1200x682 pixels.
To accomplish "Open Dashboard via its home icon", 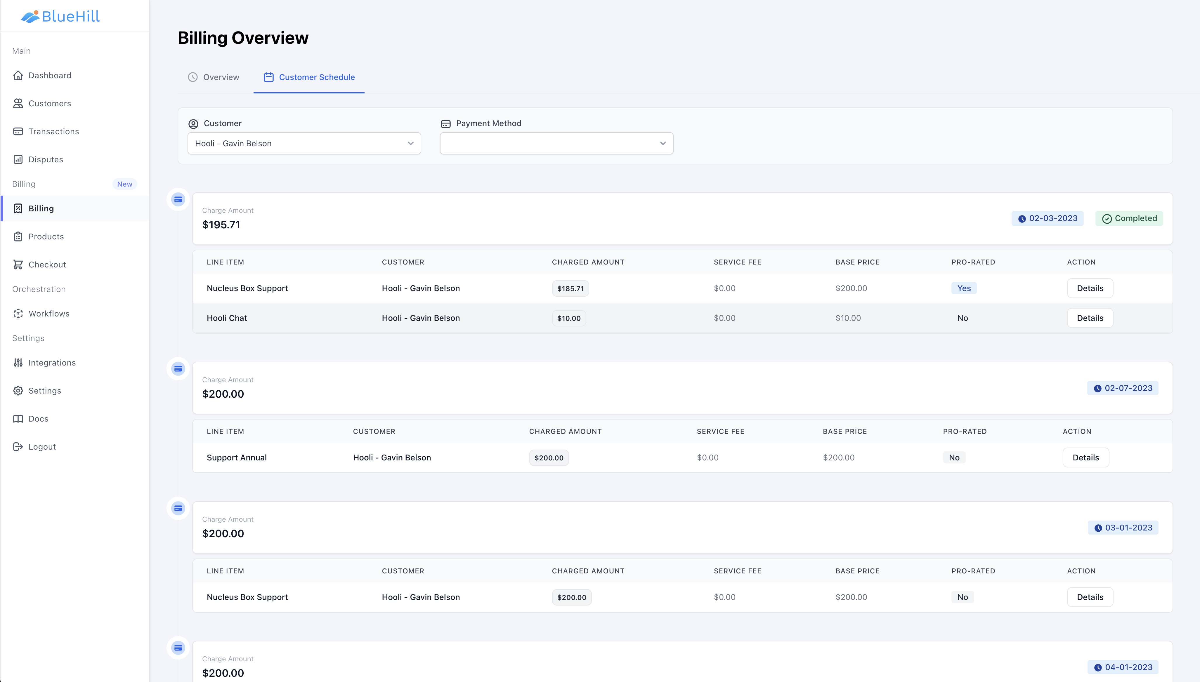I will (x=18, y=75).
